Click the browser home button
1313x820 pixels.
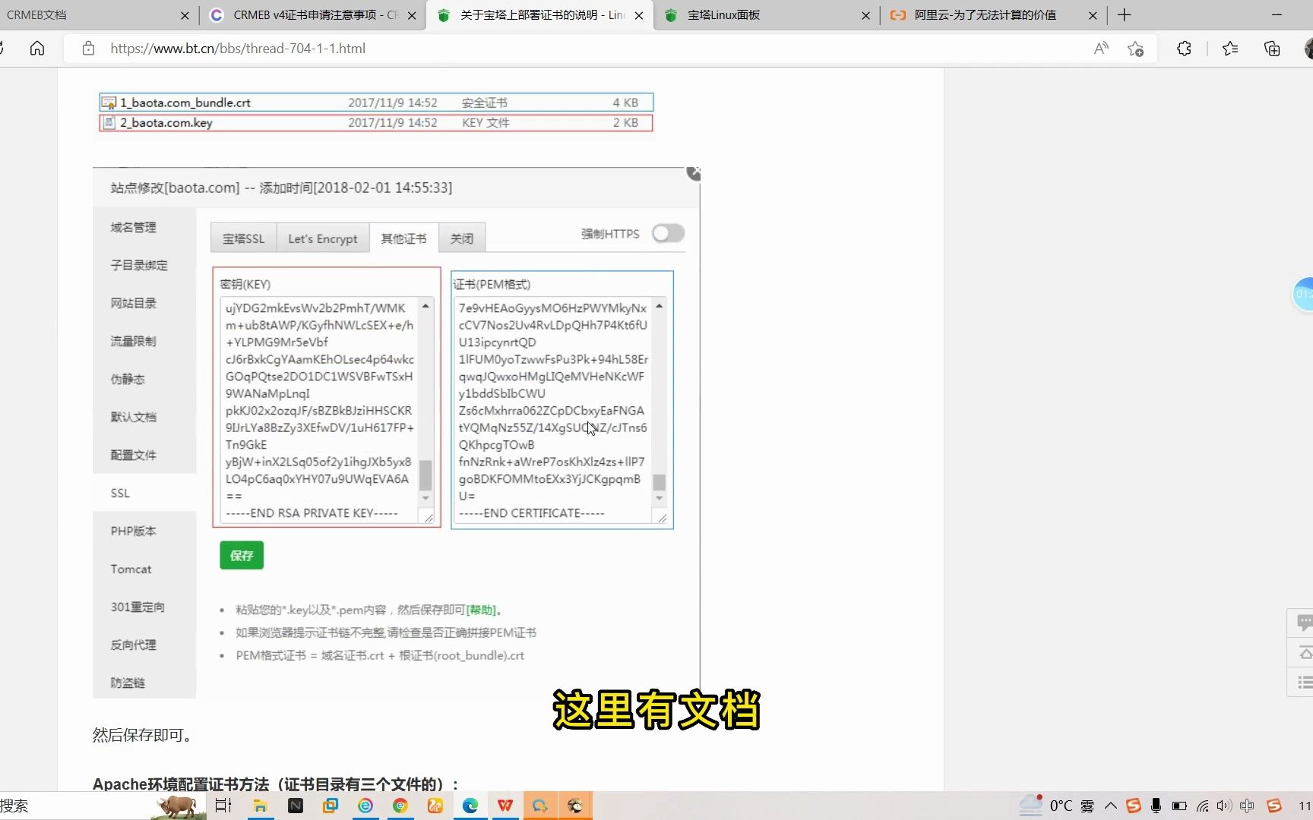(x=37, y=49)
